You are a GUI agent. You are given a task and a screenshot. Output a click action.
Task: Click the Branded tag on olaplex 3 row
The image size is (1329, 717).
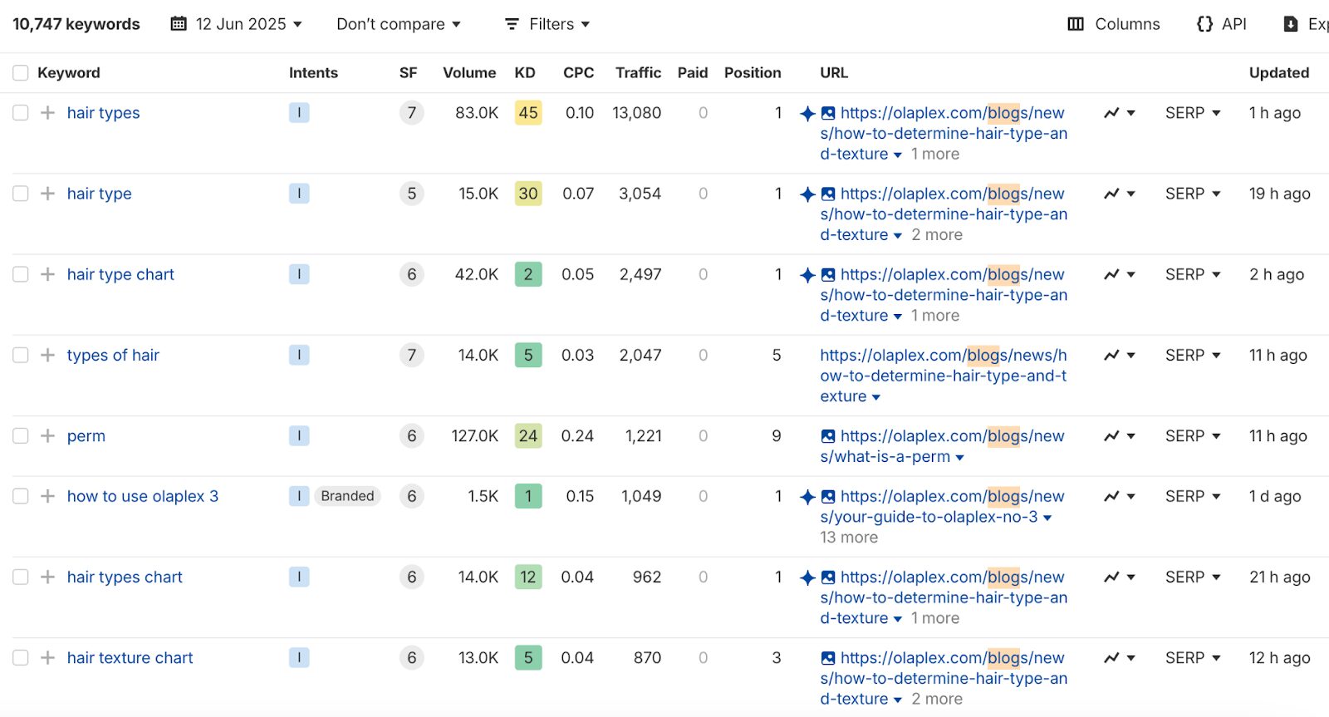(x=347, y=496)
